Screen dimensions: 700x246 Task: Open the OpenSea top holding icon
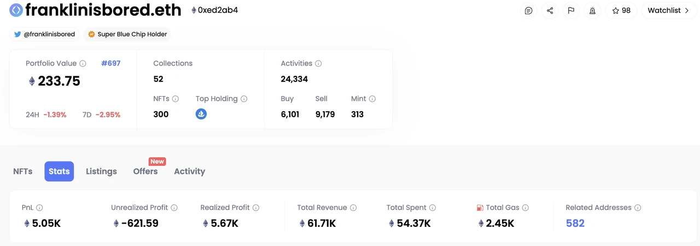(x=201, y=114)
